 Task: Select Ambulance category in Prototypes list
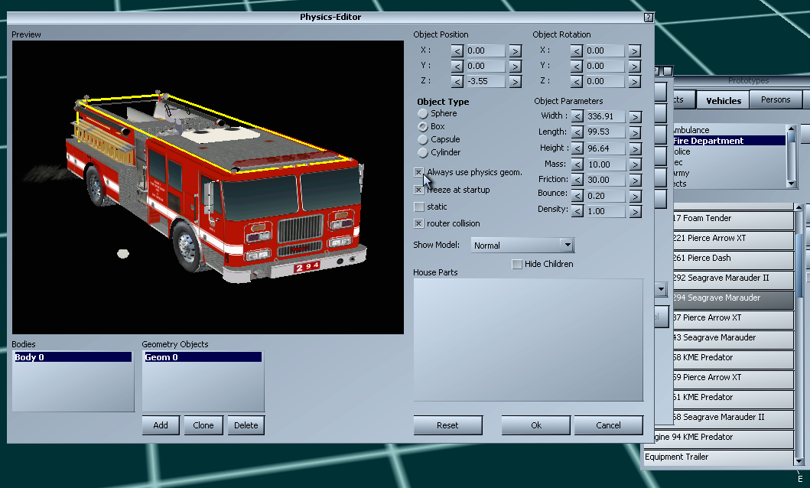click(729, 130)
